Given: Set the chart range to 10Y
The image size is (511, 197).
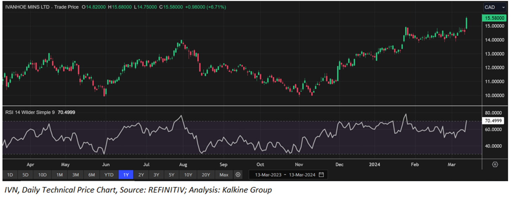Looking at the screenshot, I should [188, 175].
